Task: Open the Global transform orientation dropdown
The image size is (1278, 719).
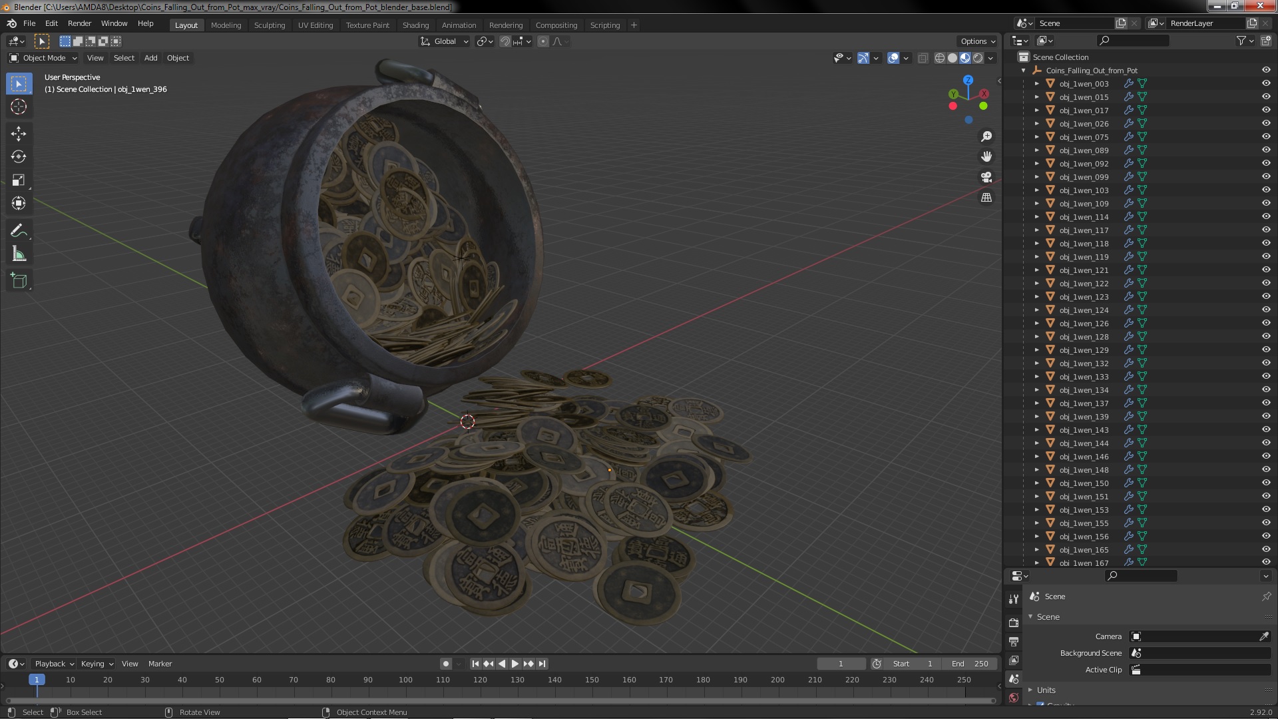Action: 444,41
